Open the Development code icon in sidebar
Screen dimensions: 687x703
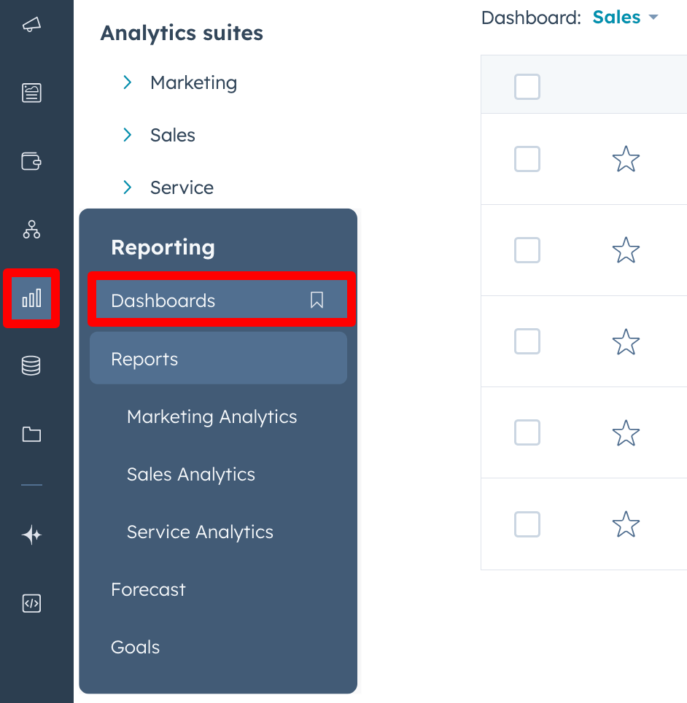[x=31, y=603]
